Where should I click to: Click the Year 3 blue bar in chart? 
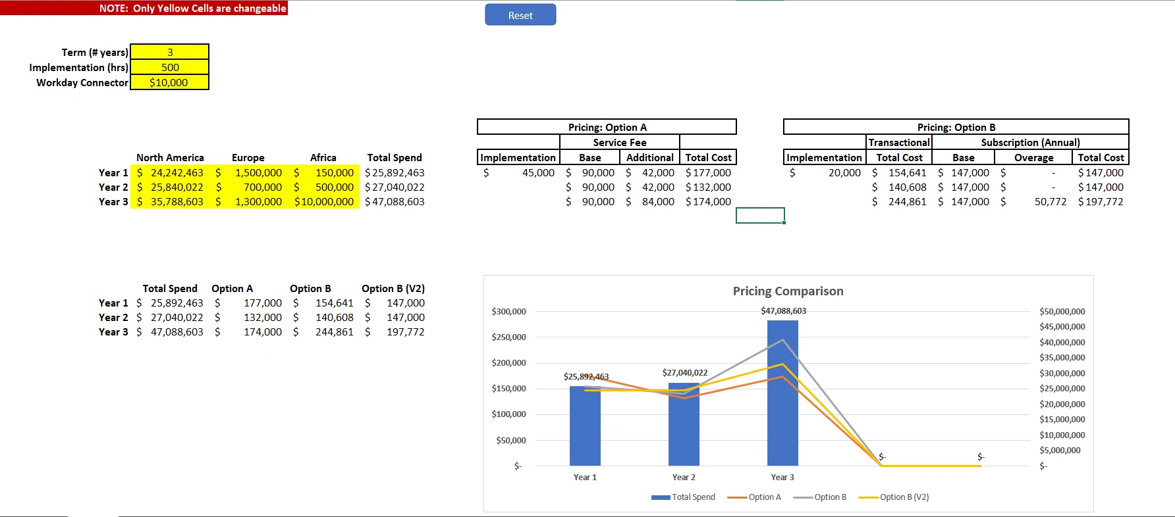[782, 393]
